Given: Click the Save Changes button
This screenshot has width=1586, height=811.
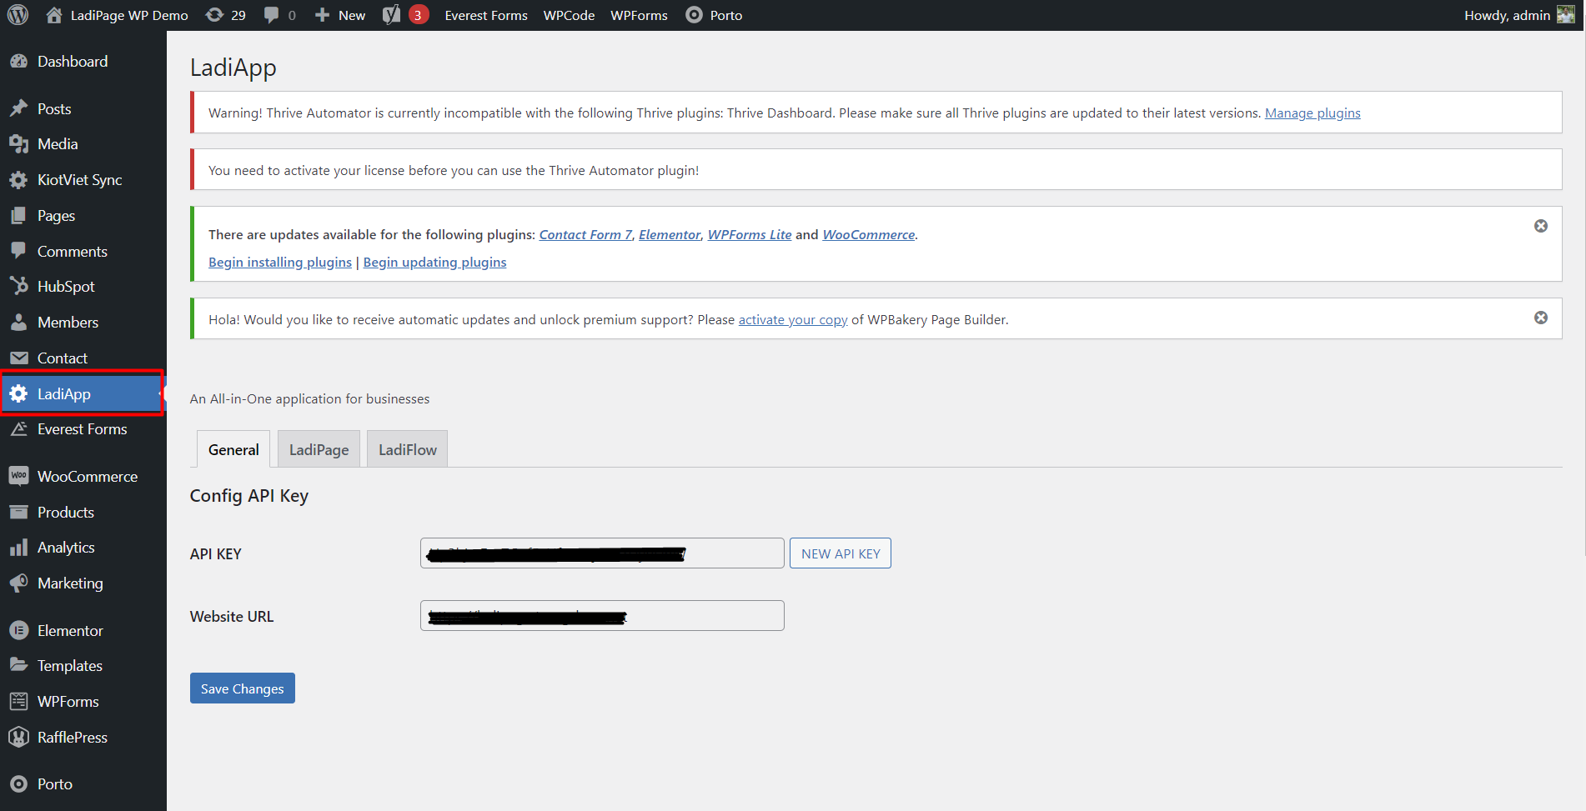Looking at the screenshot, I should 242,688.
